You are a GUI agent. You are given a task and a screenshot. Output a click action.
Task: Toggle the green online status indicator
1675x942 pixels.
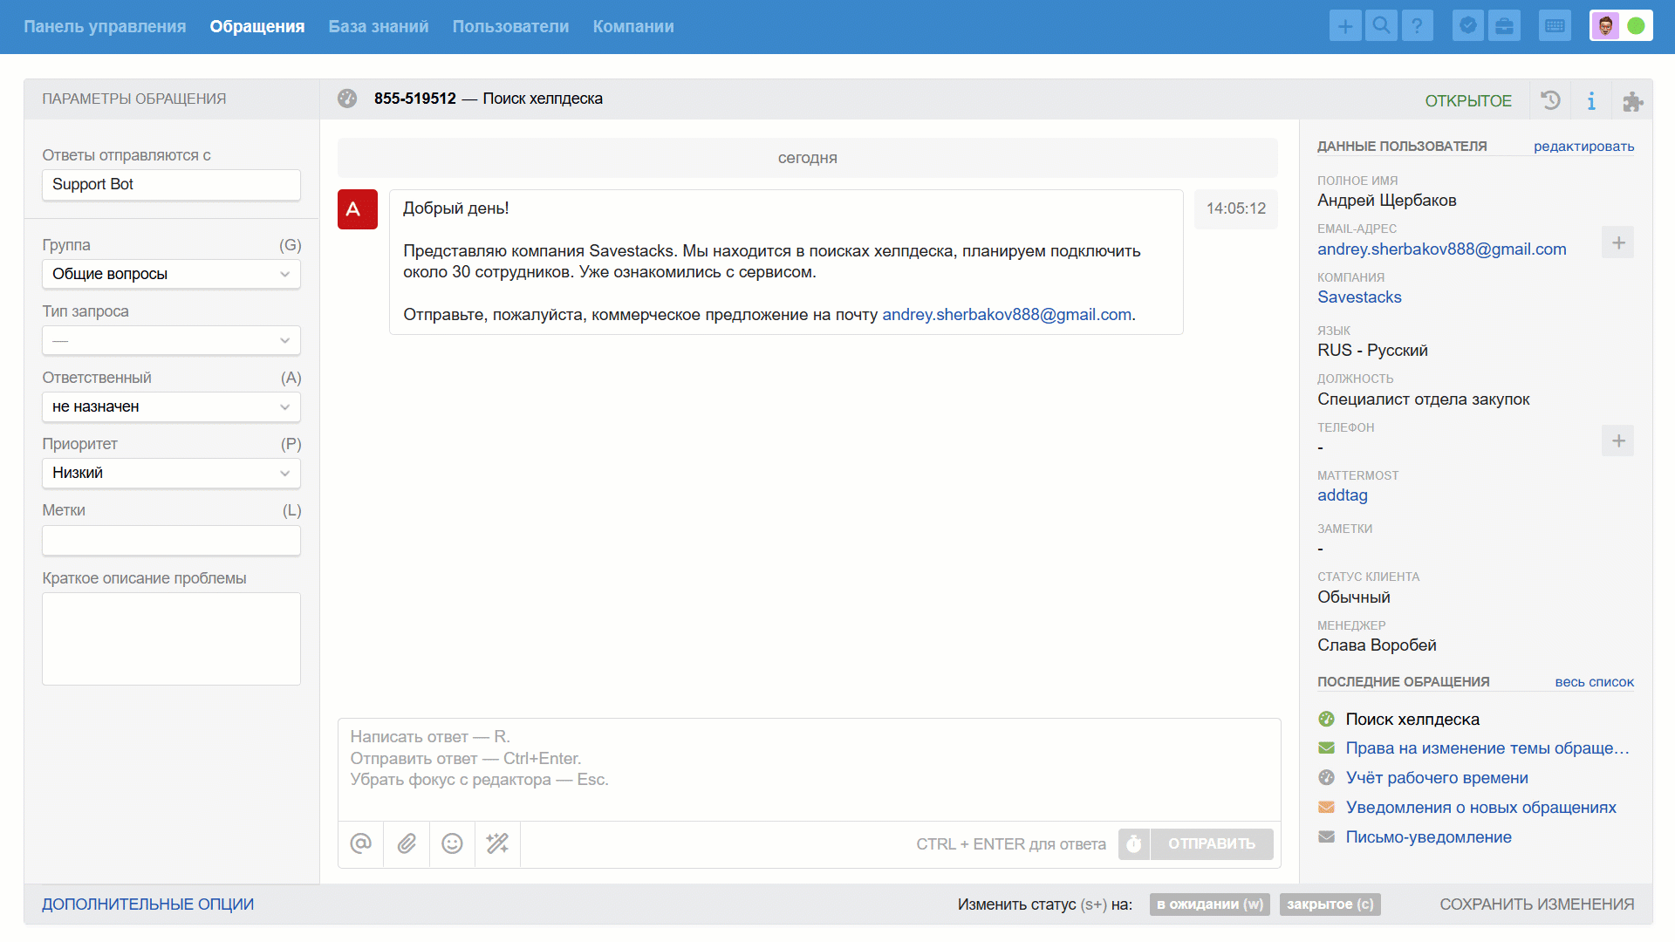(1637, 26)
